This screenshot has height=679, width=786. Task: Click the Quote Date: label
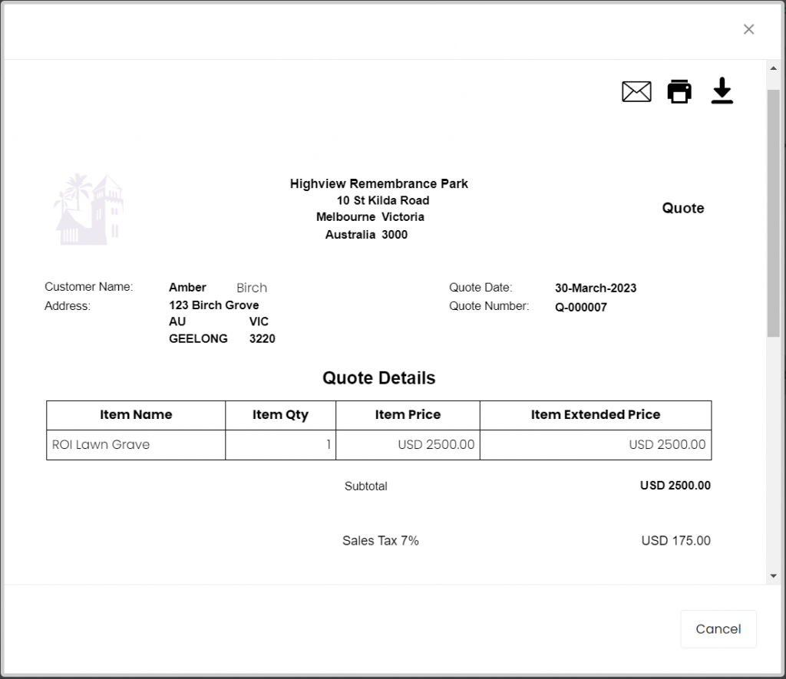pyautogui.click(x=481, y=288)
